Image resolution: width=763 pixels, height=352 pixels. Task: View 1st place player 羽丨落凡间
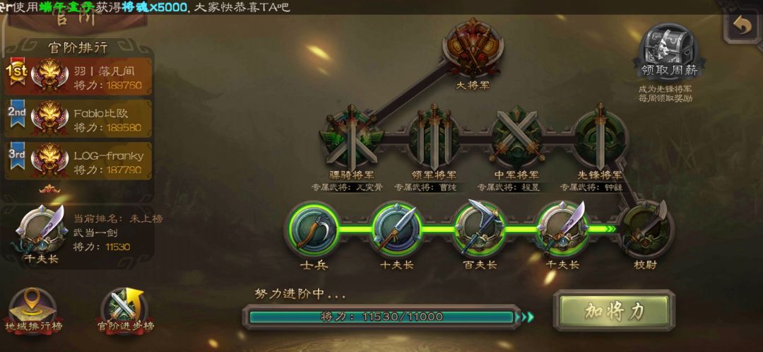point(79,76)
